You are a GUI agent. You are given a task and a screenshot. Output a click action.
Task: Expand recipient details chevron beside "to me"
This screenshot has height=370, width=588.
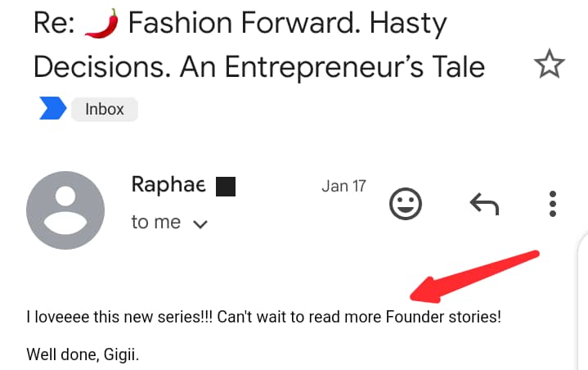(200, 224)
